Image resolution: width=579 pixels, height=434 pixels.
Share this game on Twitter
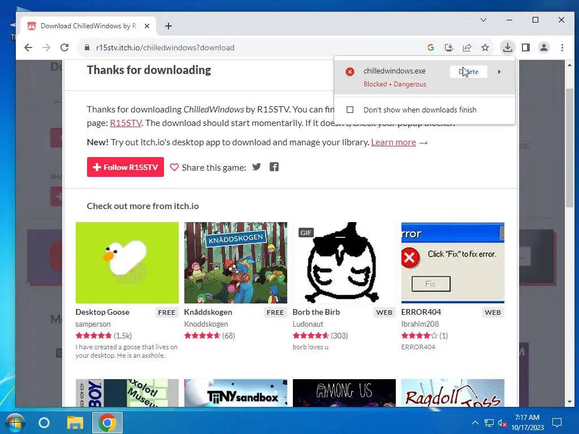257,167
